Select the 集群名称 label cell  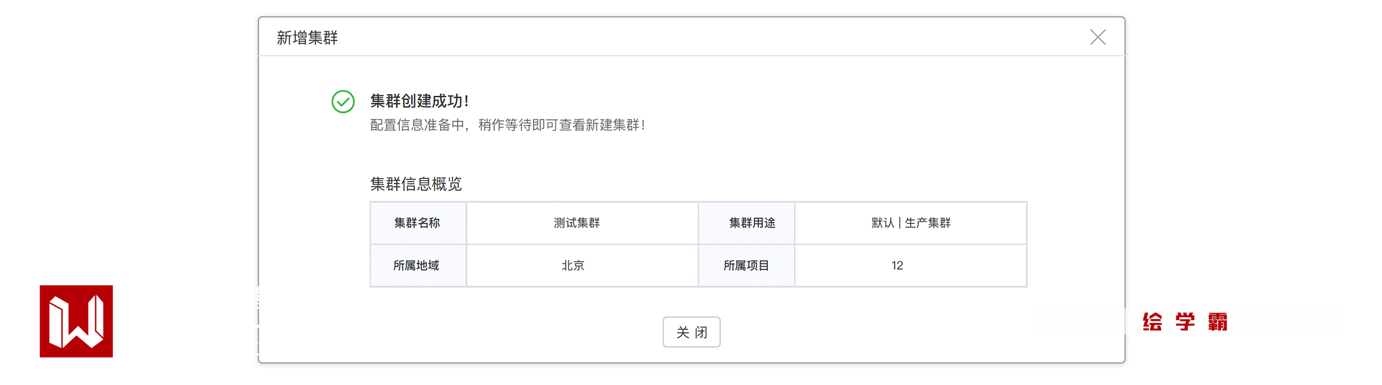[x=417, y=223]
